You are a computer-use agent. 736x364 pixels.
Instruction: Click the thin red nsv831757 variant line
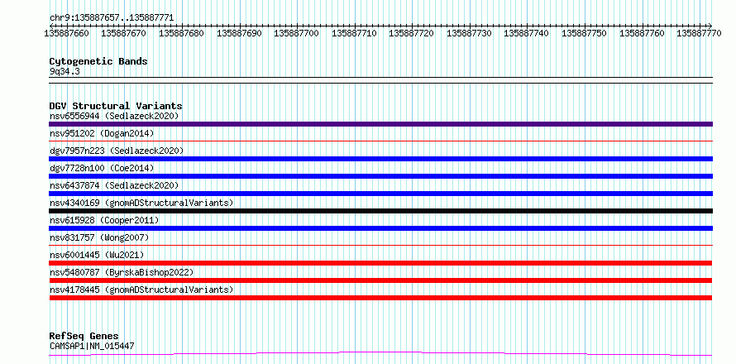coord(380,245)
